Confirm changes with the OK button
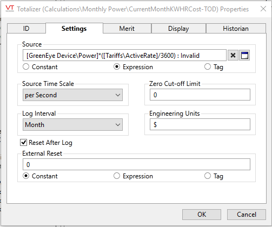The image size is (272, 227). point(202,215)
